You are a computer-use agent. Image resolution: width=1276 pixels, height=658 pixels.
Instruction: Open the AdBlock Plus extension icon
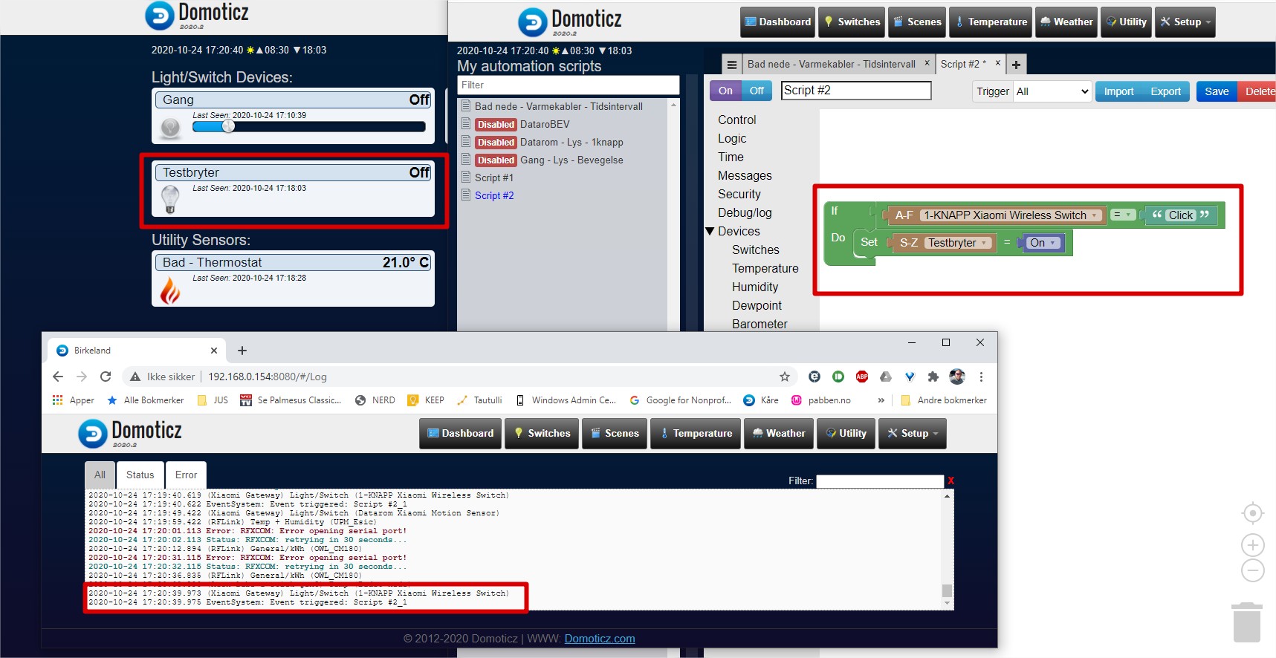(x=862, y=377)
